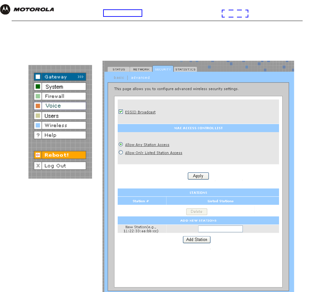Viewport: 312px width, 292px height.
Task: Open the Voice menu item
Action: [x=60, y=106]
